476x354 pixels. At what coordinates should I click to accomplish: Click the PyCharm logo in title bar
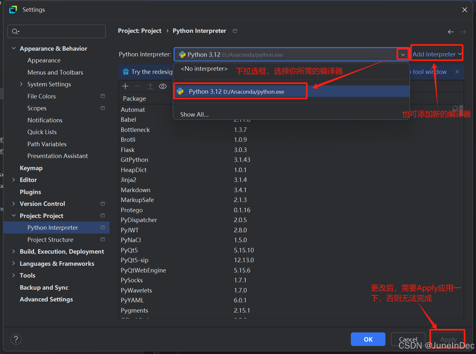coord(13,10)
